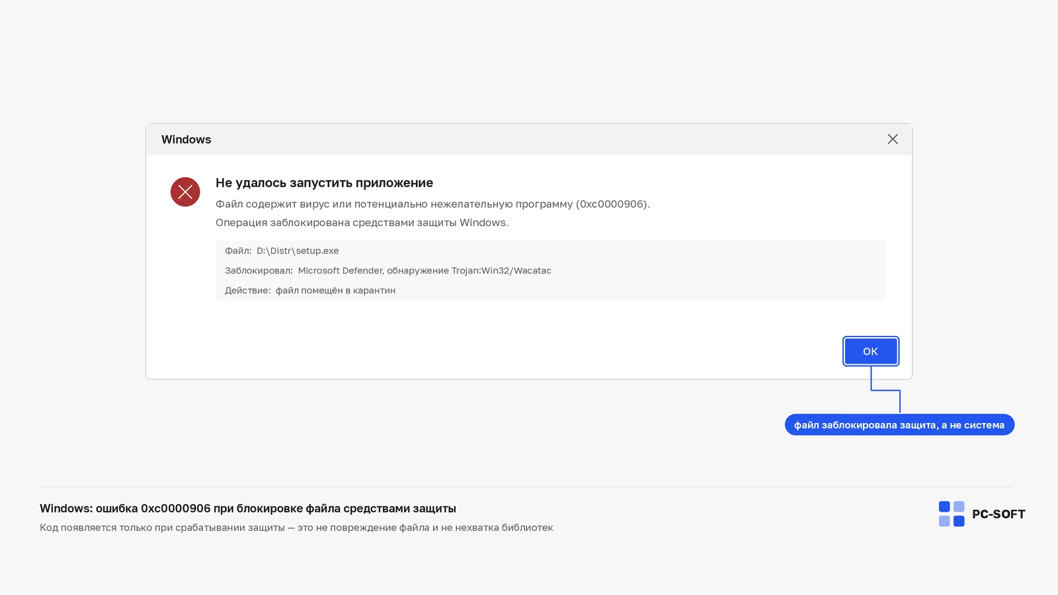Click the "Windows" dialog title
This screenshot has width=1058, height=595.
point(186,139)
